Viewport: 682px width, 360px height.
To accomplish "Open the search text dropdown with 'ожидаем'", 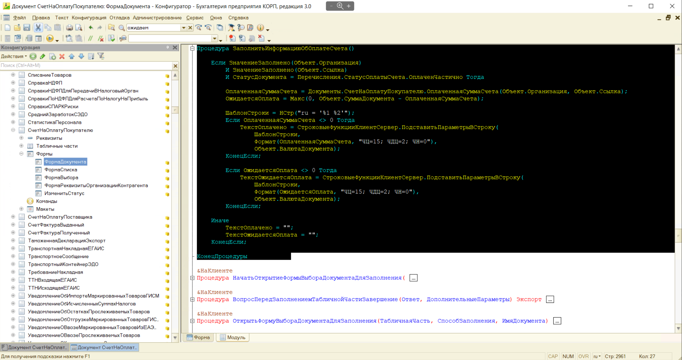I will tap(184, 28).
